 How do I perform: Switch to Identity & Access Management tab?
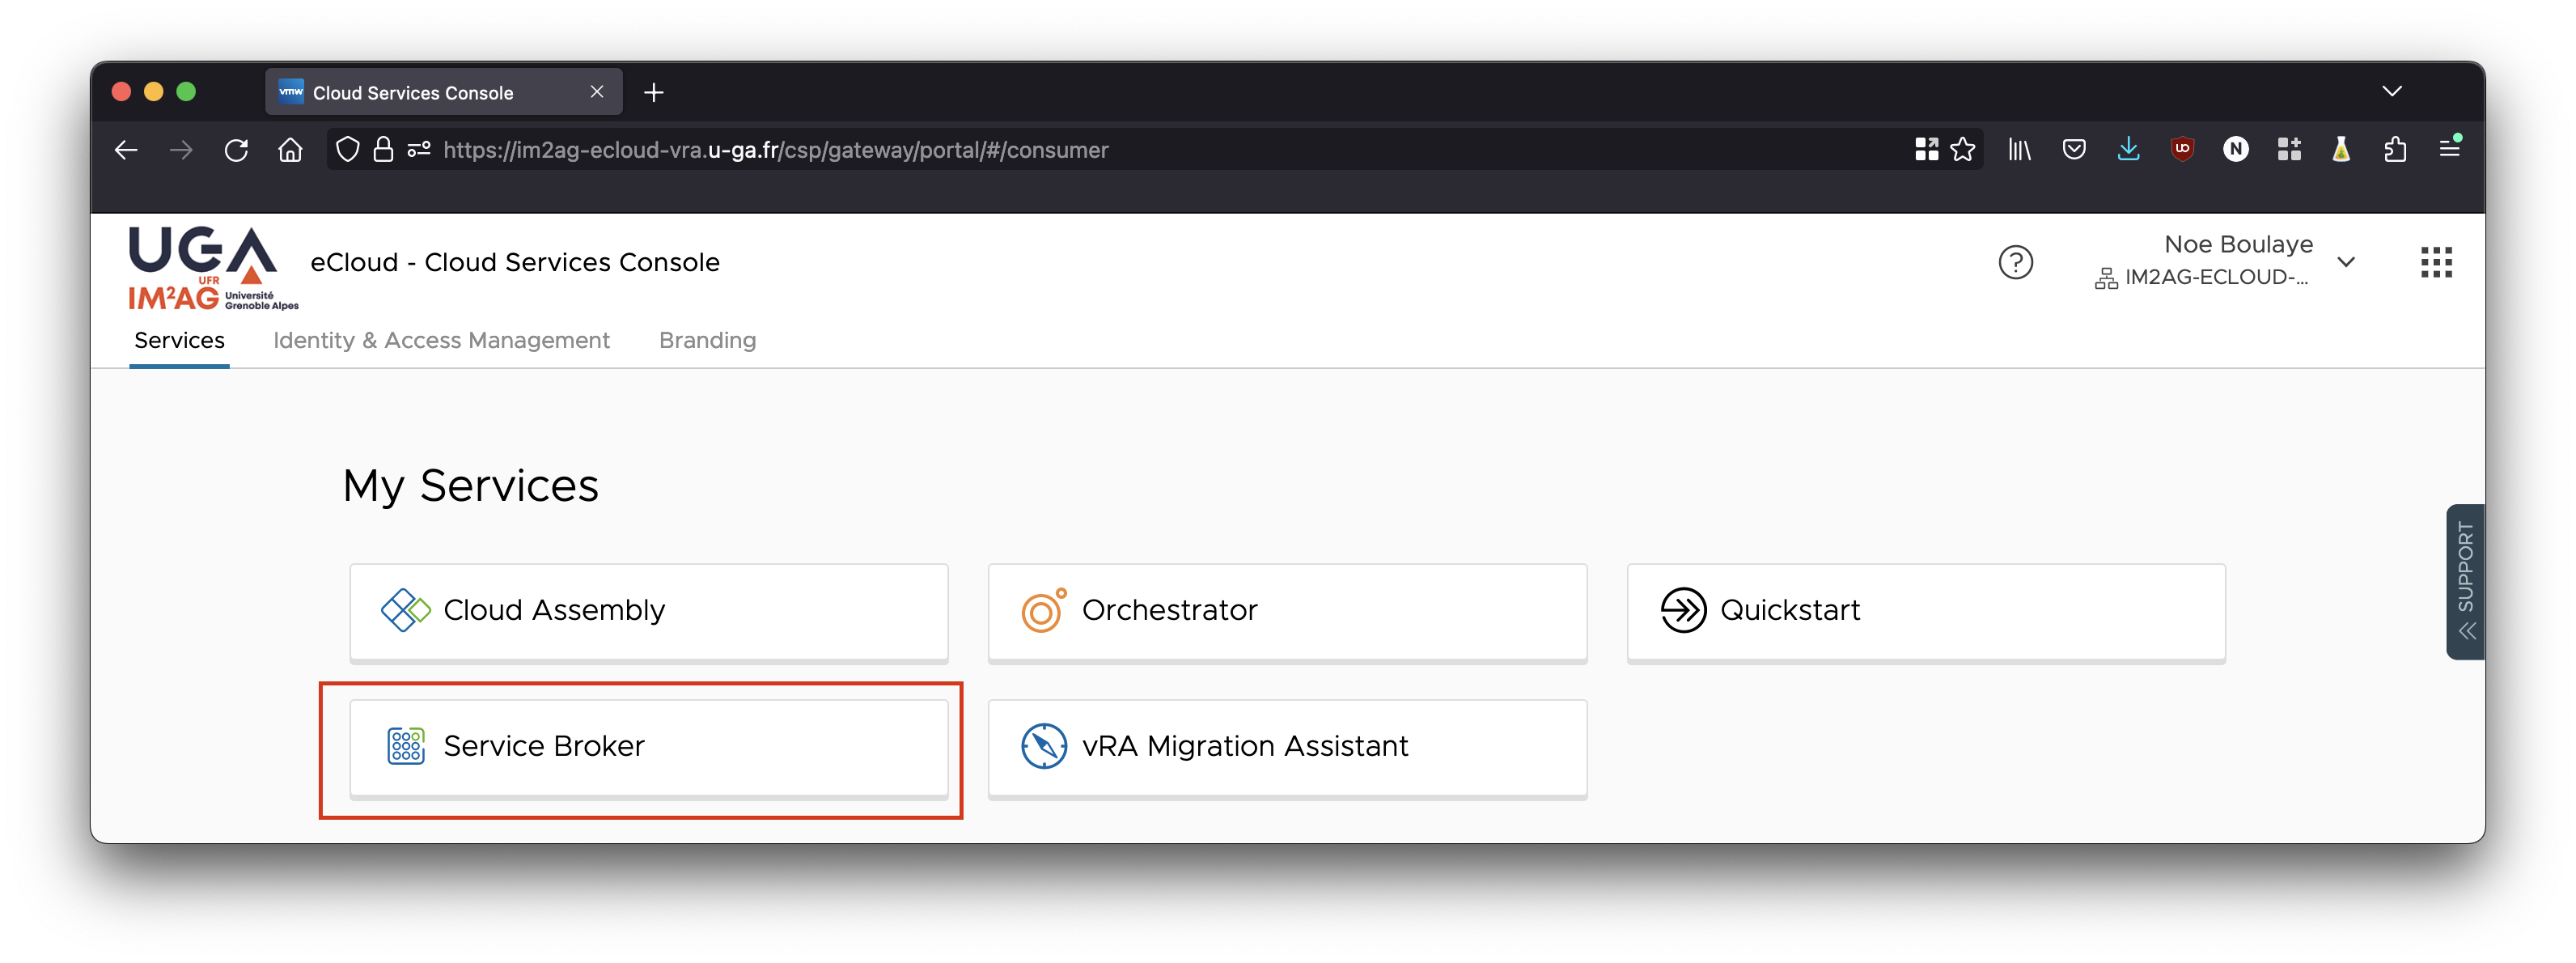pyautogui.click(x=441, y=341)
